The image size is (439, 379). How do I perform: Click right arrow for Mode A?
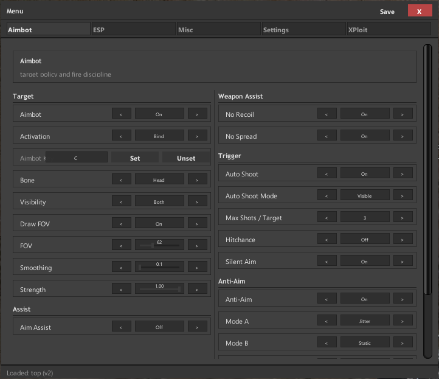pyautogui.click(x=403, y=321)
